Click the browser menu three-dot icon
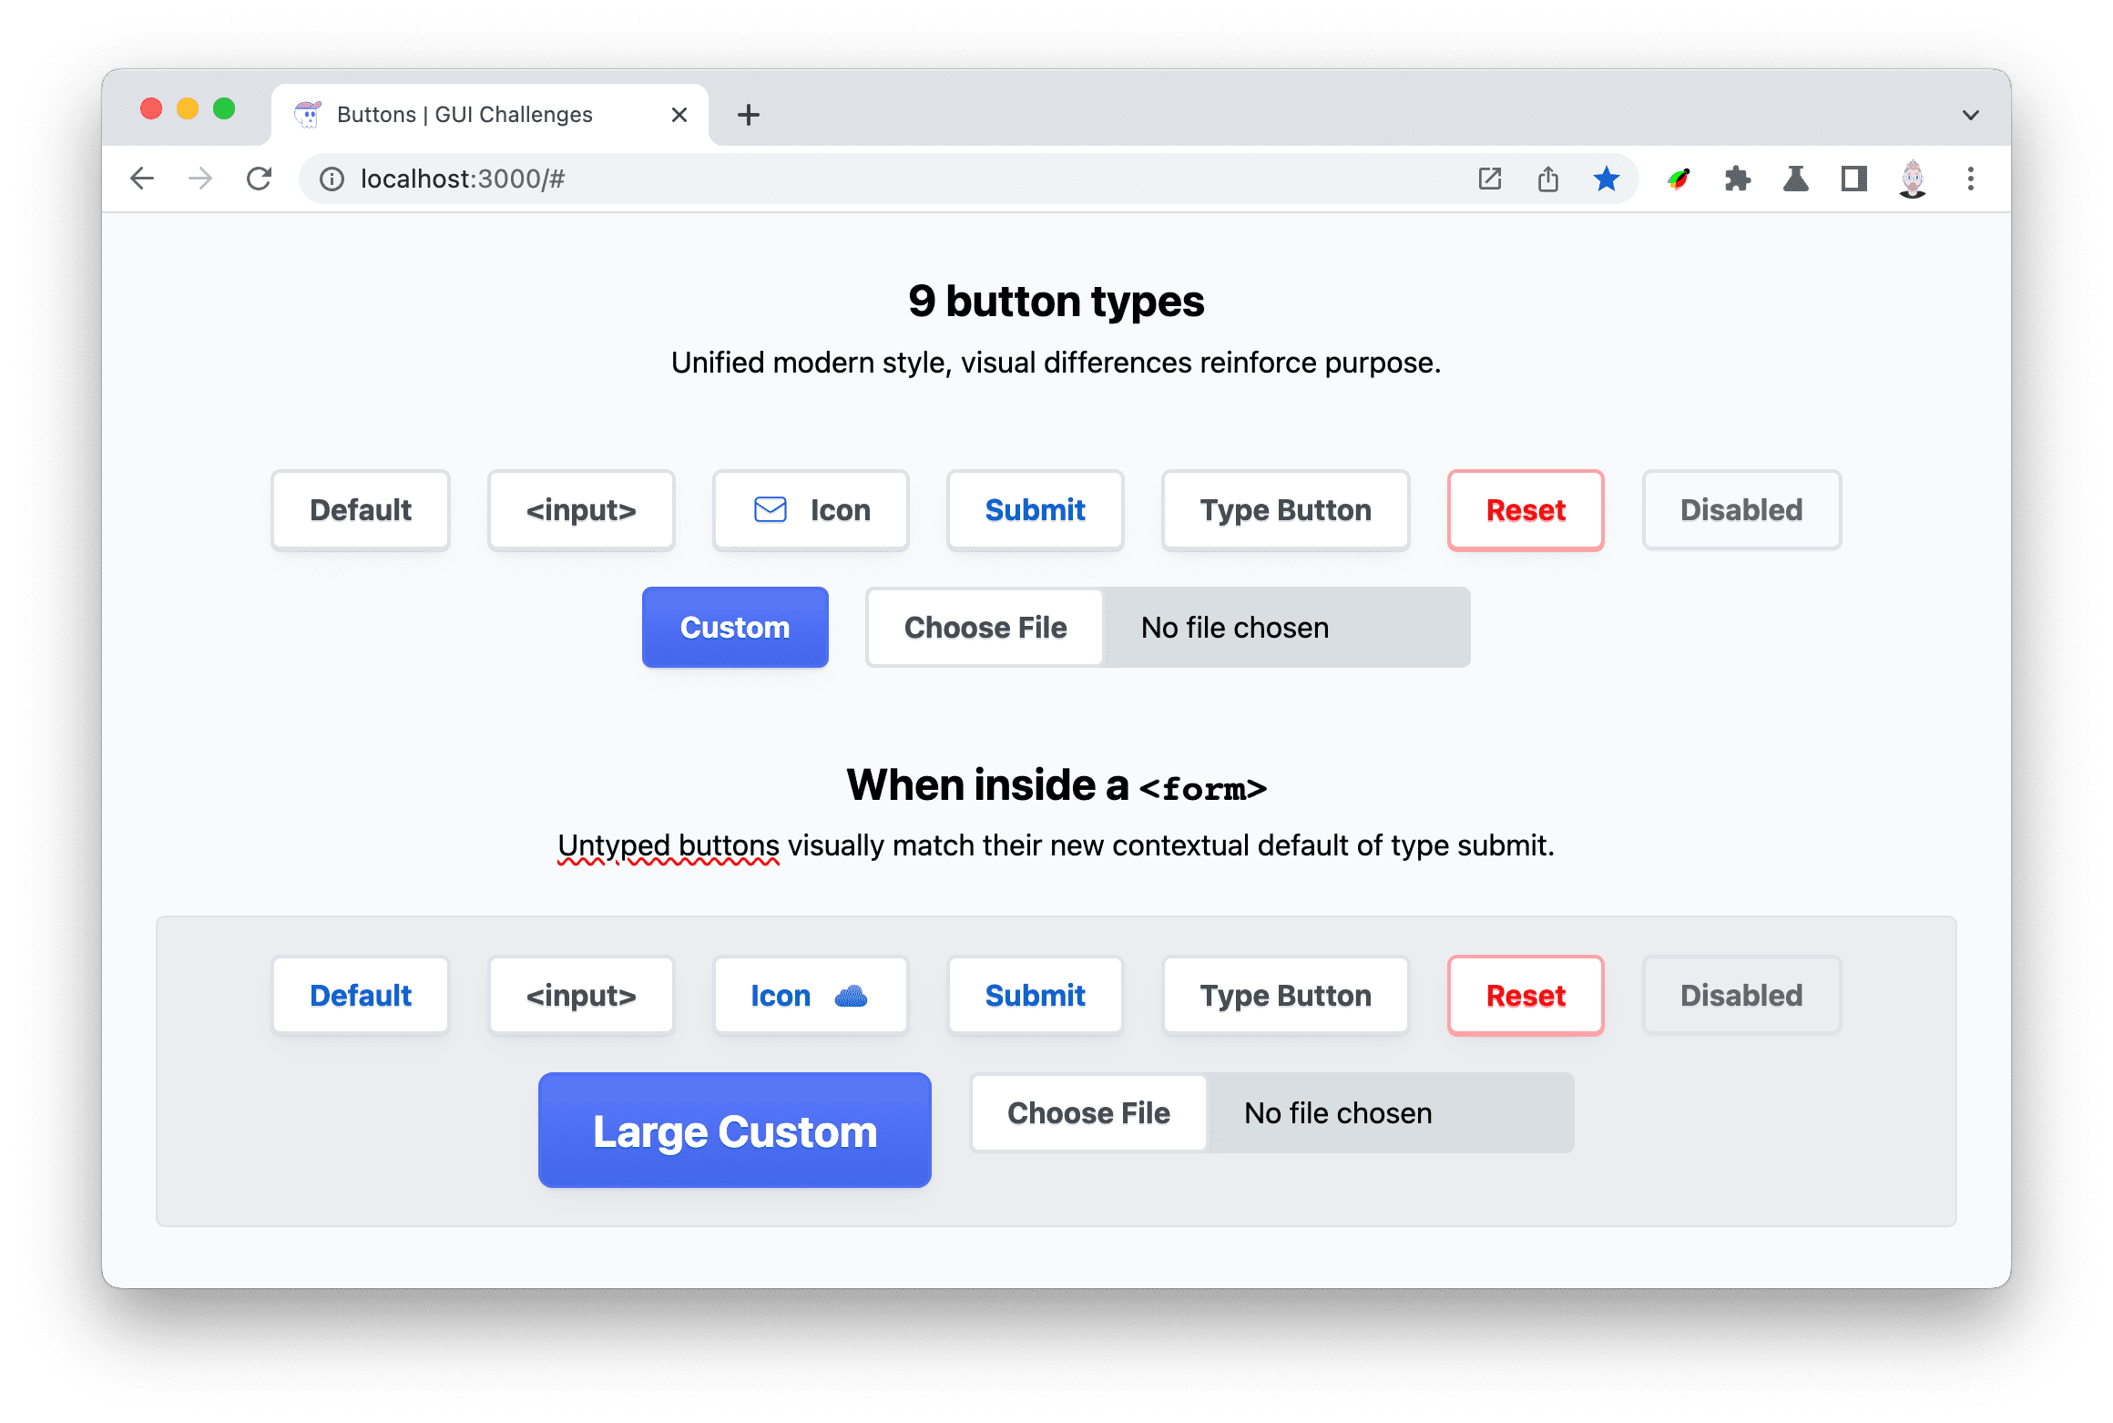 coord(1976,178)
